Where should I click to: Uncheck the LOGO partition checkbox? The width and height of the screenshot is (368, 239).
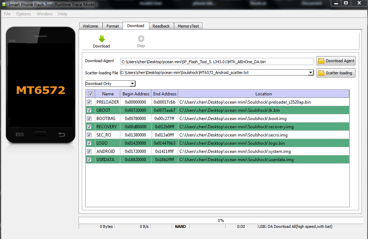pos(89,143)
